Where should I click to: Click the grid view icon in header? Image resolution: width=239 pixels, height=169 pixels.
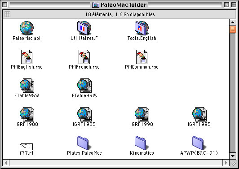pyautogui.click(x=7, y=14)
